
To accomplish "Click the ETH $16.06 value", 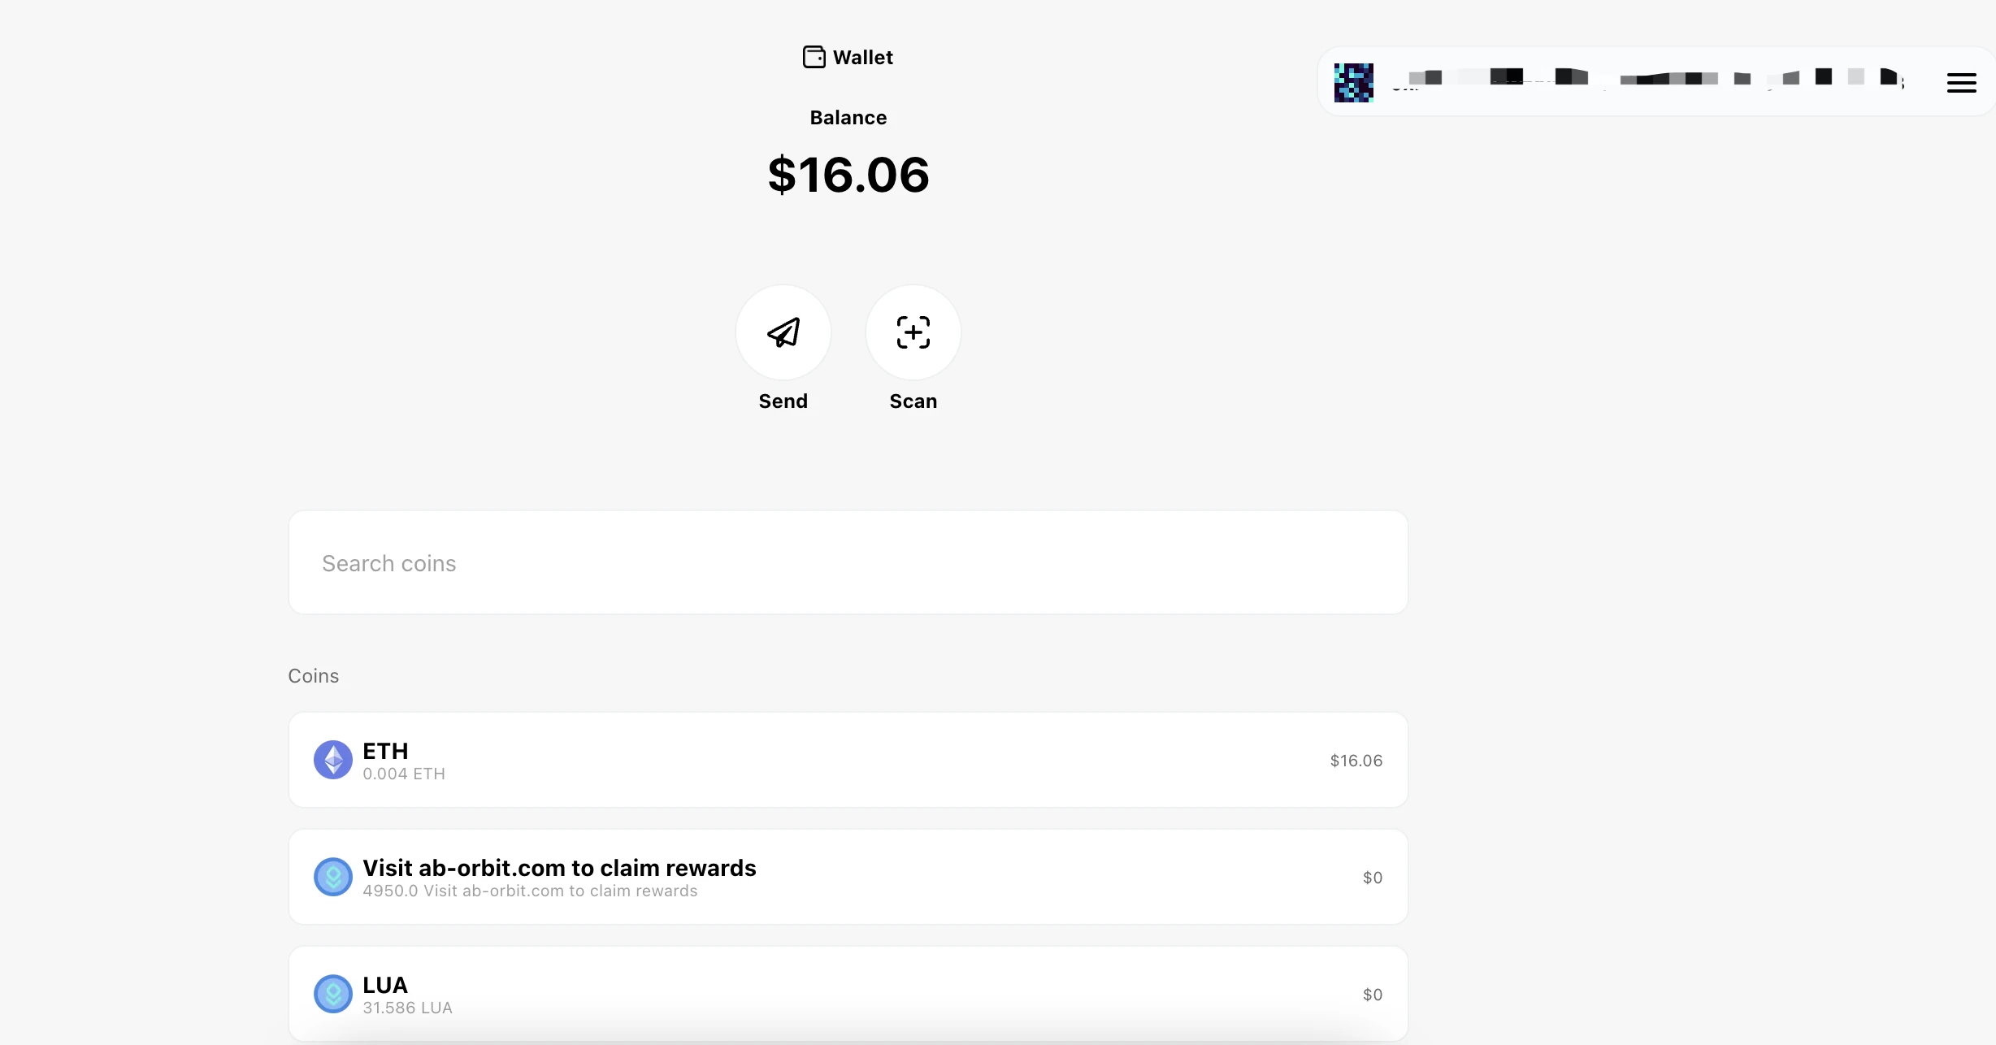I will click(x=1356, y=761).
